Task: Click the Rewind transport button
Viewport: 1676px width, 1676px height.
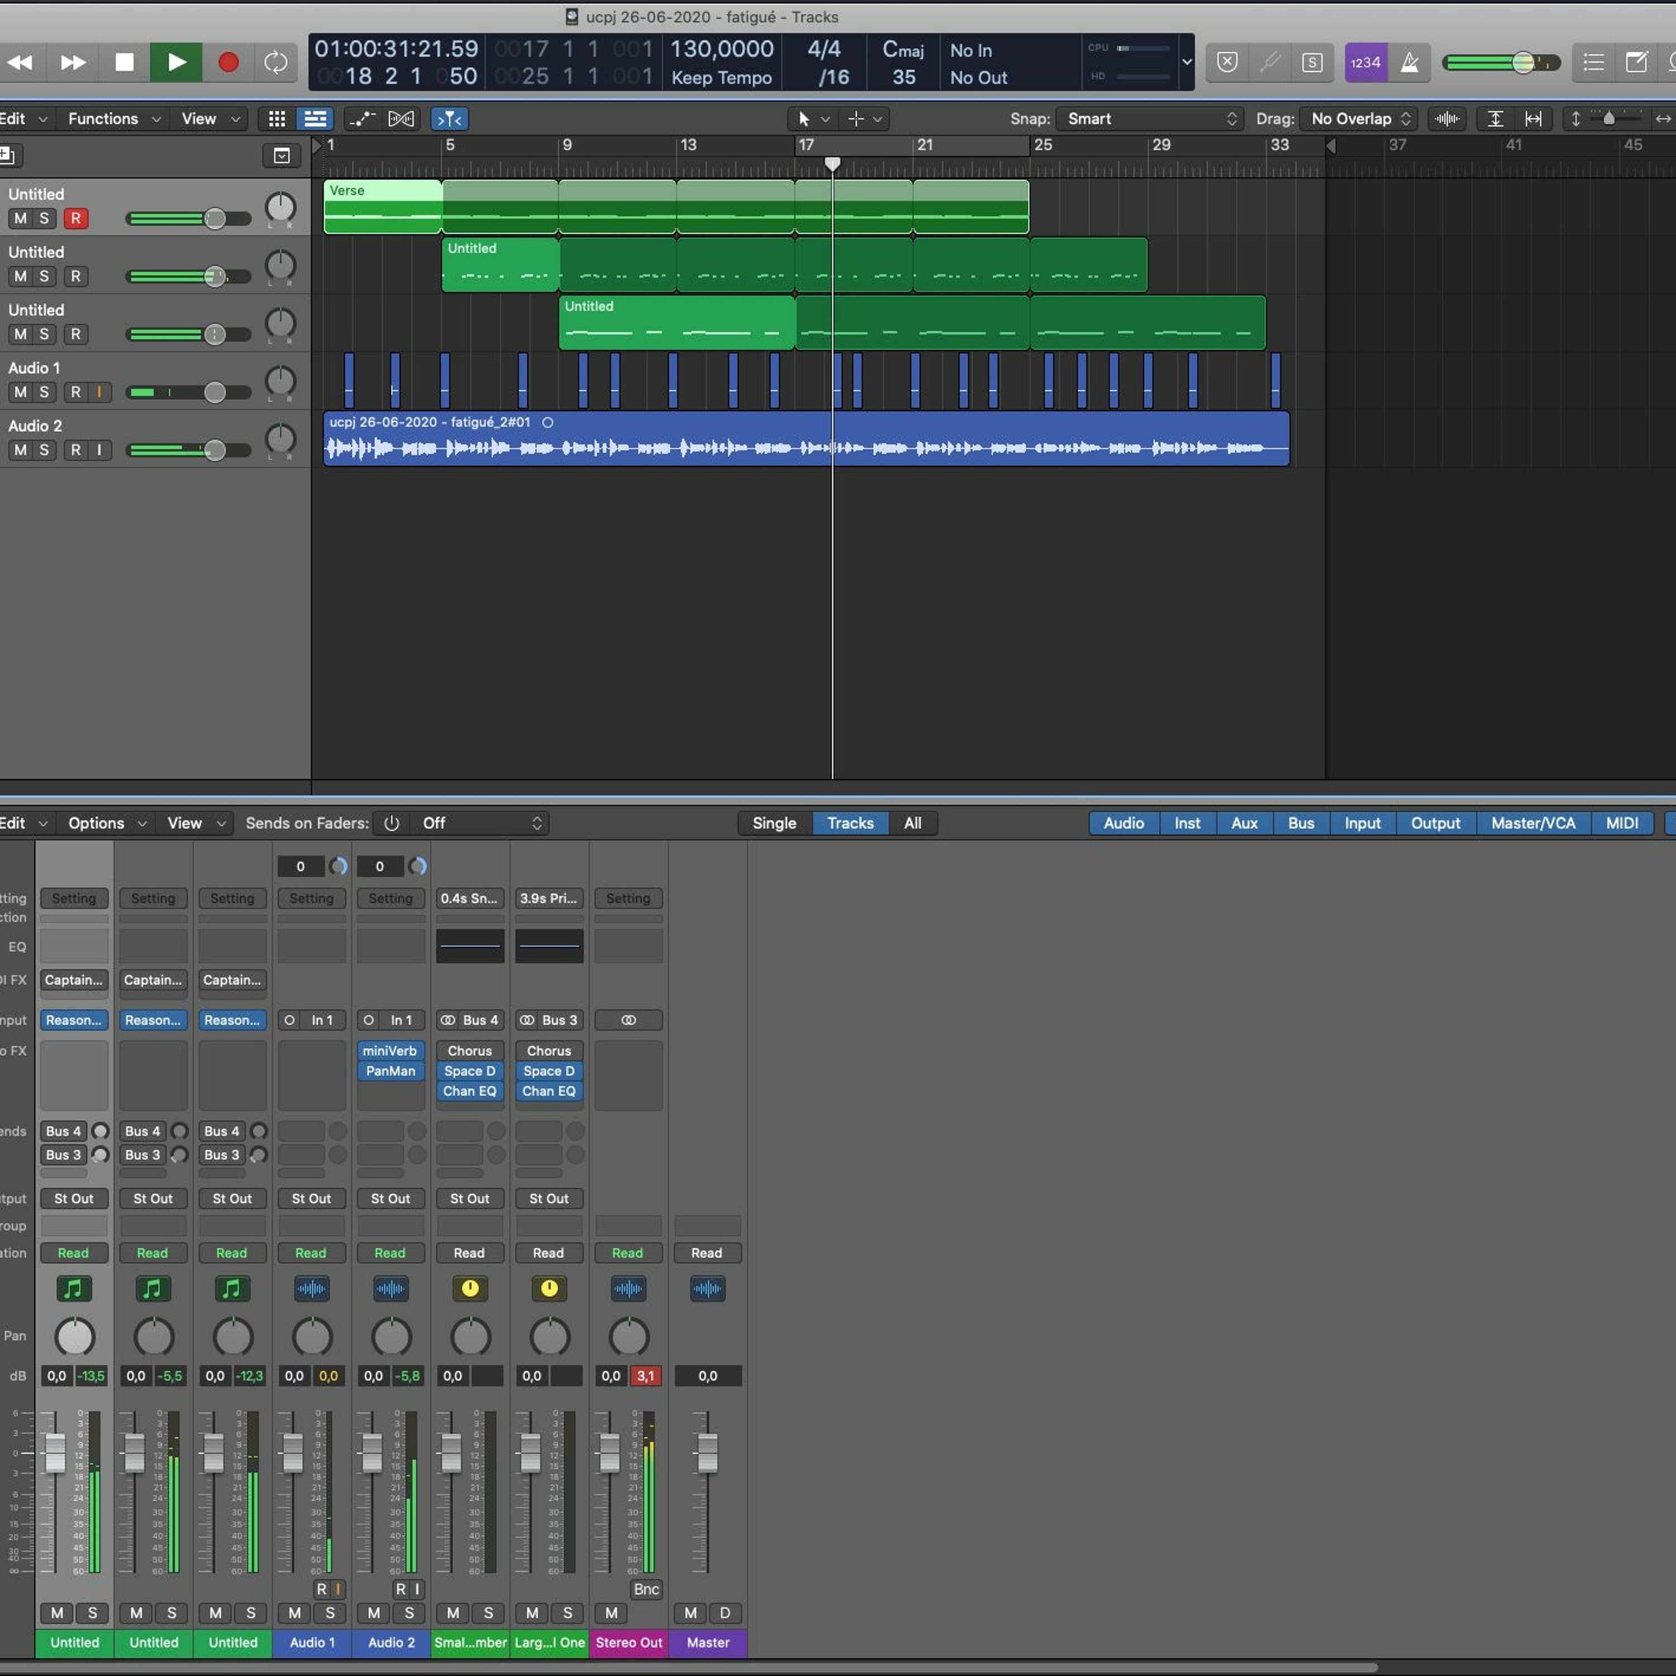Action: coord(20,63)
